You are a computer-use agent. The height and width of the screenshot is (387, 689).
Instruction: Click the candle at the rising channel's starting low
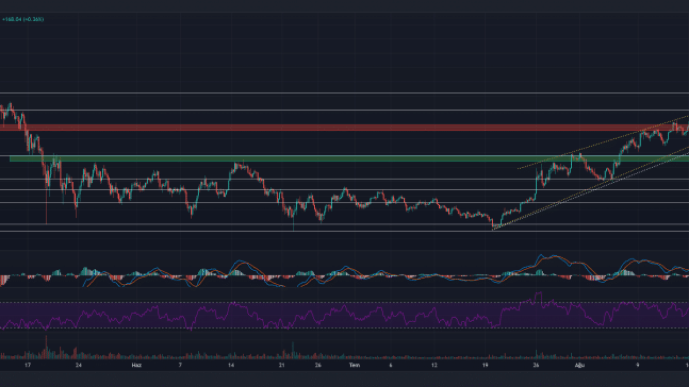point(493,225)
